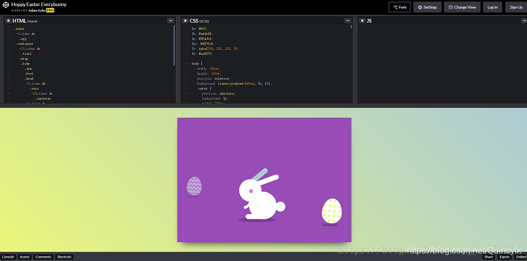Click the '.head' line in HTML
This screenshot has height=261, width=527.
[29, 79]
